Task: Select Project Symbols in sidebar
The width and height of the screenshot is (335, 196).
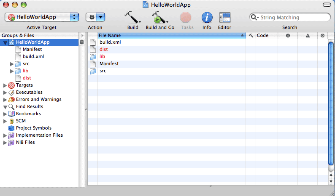Action: [x=33, y=128]
